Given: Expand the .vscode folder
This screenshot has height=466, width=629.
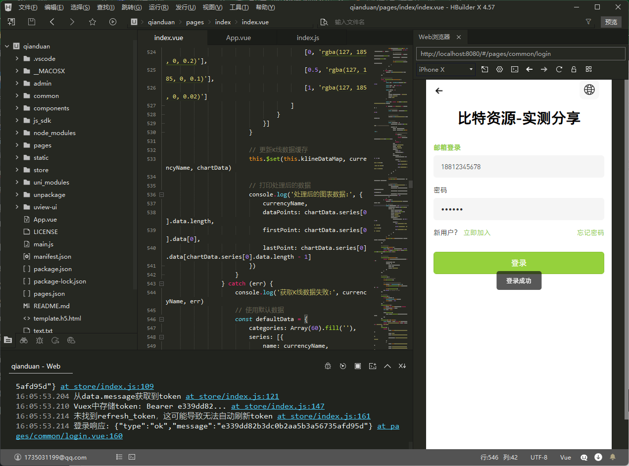Looking at the screenshot, I should coord(17,59).
